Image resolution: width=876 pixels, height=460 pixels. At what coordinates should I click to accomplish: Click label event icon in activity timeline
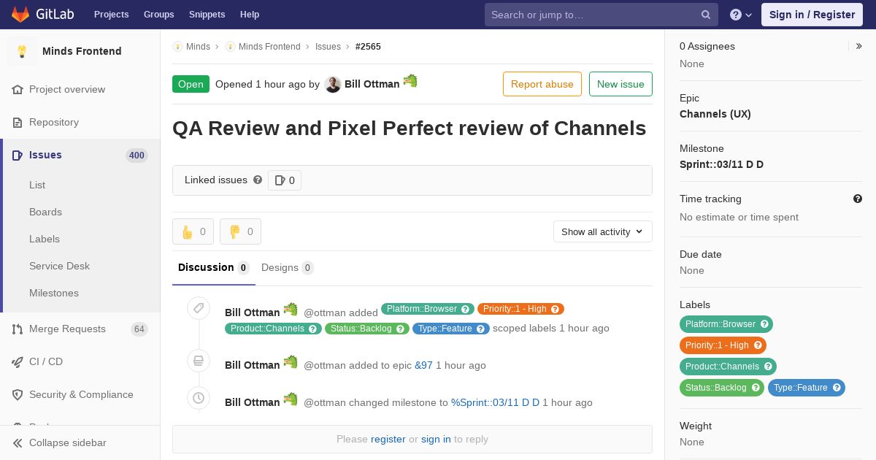point(199,308)
